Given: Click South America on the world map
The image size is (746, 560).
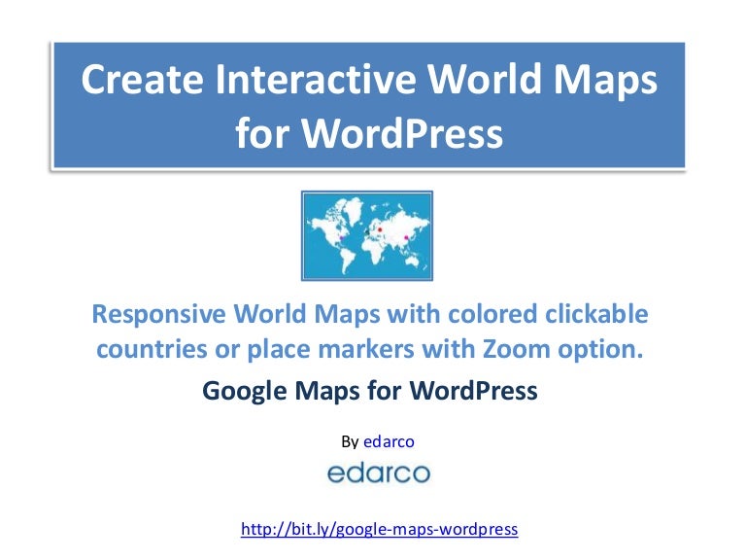Looking at the screenshot, I should tap(345, 257).
